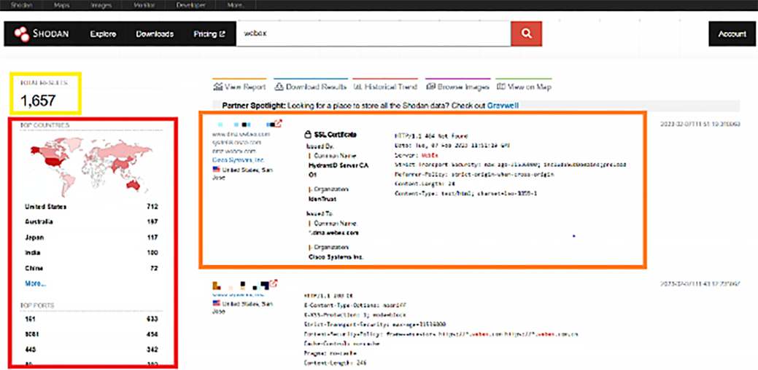Image resolution: width=758 pixels, height=370 pixels.
Task: Click the Account button
Action: pyautogui.click(x=732, y=34)
